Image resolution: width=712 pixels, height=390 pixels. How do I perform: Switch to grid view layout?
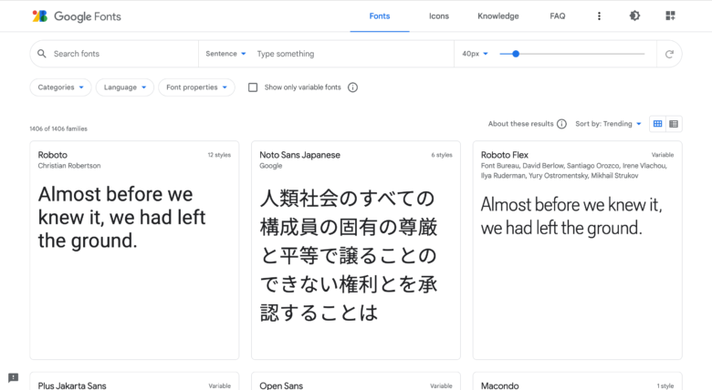pyautogui.click(x=657, y=124)
